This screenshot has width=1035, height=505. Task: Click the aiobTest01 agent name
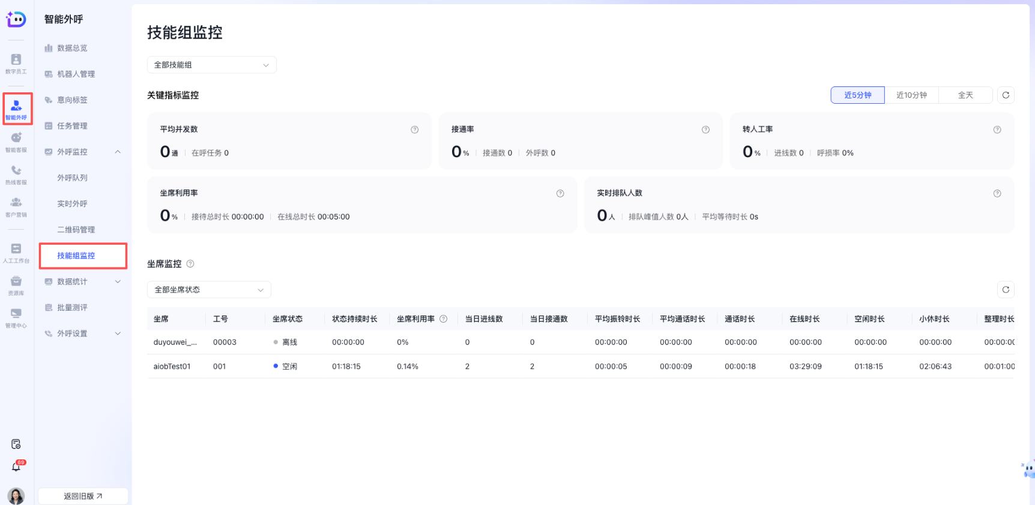click(x=172, y=366)
